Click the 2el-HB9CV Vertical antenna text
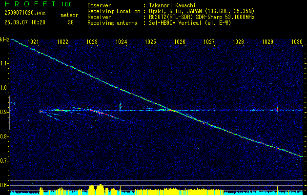The image size is (307, 195). coord(190,23)
